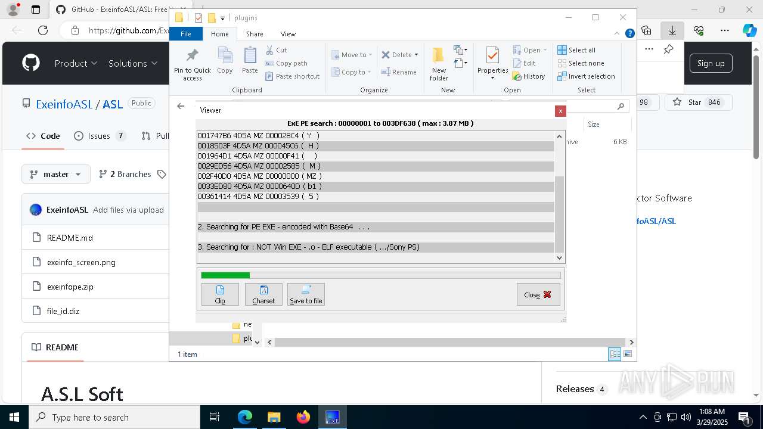Click Invert selection in the ribbon
763x429 pixels.
click(586, 76)
